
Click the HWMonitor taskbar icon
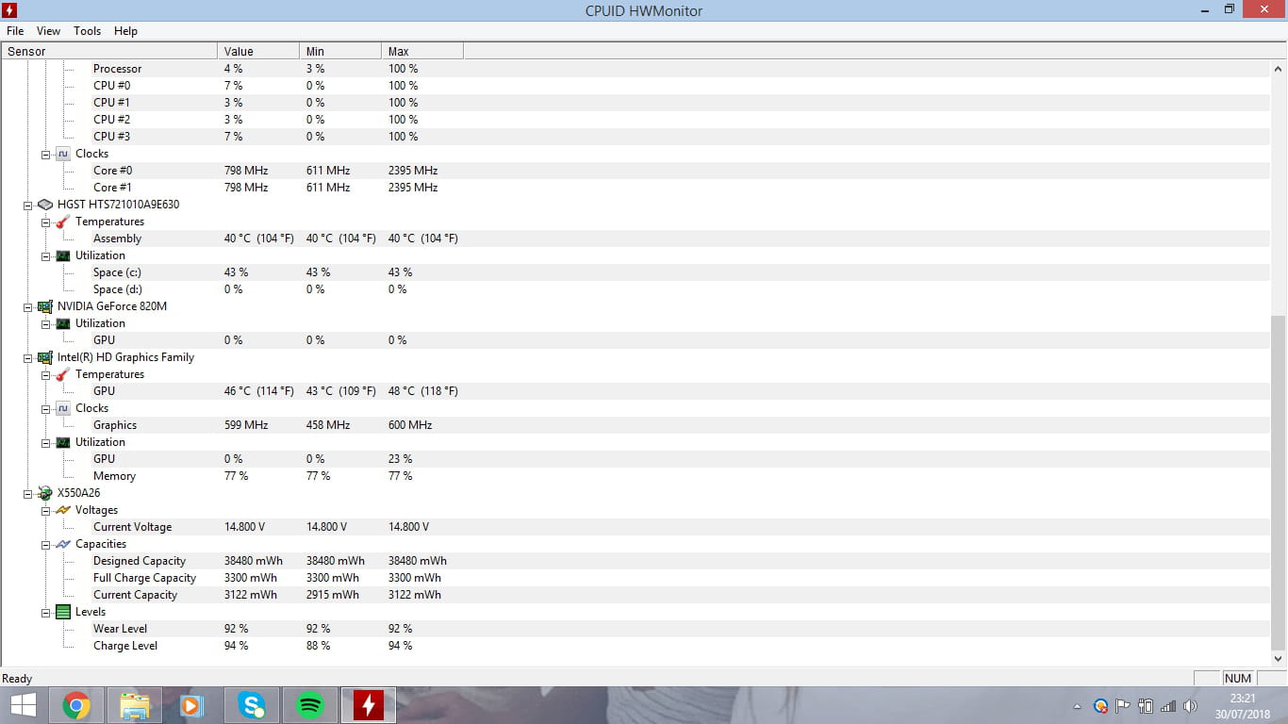(368, 704)
